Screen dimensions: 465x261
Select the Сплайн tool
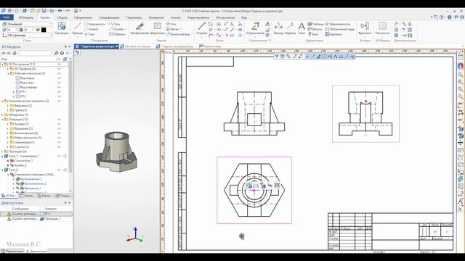tap(117, 29)
